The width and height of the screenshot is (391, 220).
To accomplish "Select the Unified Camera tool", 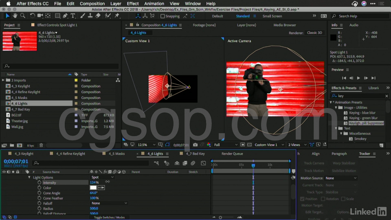I will point(40,16).
